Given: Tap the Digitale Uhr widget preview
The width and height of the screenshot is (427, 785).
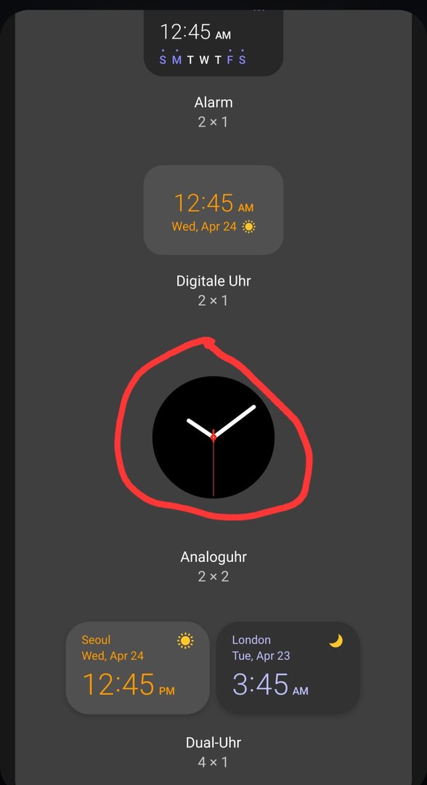Looking at the screenshot, I should 213,210.
